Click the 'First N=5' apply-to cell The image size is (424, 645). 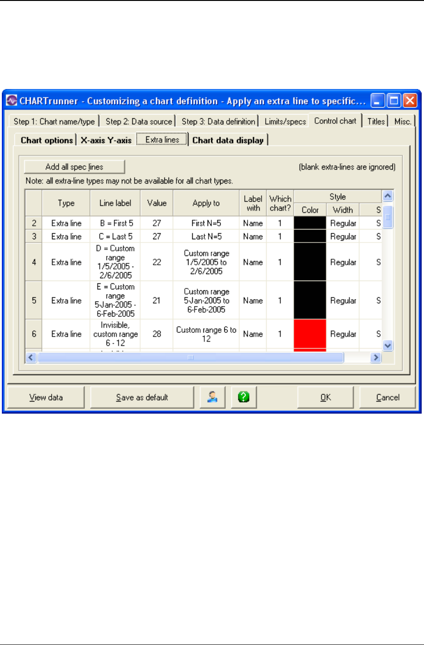tap(206, 223)
